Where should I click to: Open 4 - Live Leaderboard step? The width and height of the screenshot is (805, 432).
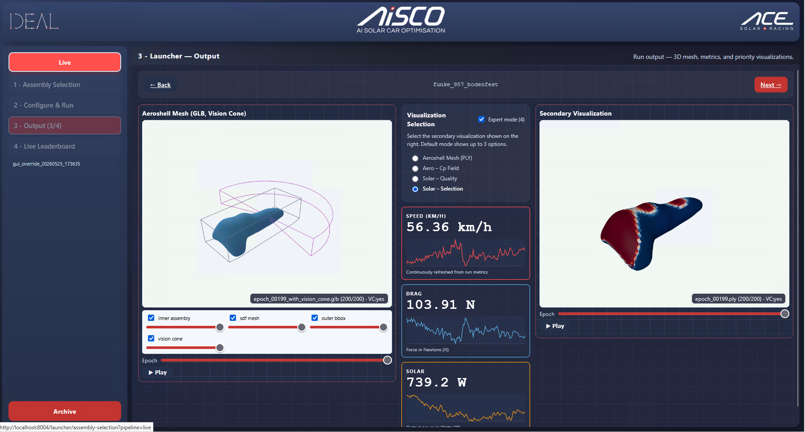[65, 146]
